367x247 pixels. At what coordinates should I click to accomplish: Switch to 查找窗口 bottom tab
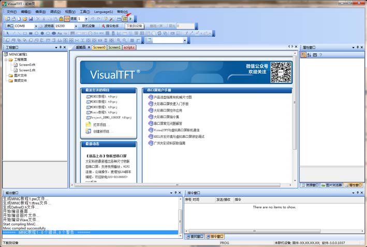[194, 237]
